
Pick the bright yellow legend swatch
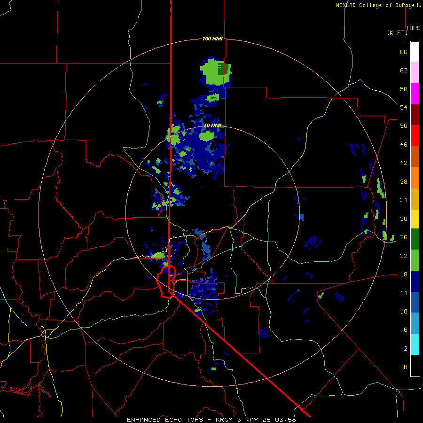click(x=415, y=219)
